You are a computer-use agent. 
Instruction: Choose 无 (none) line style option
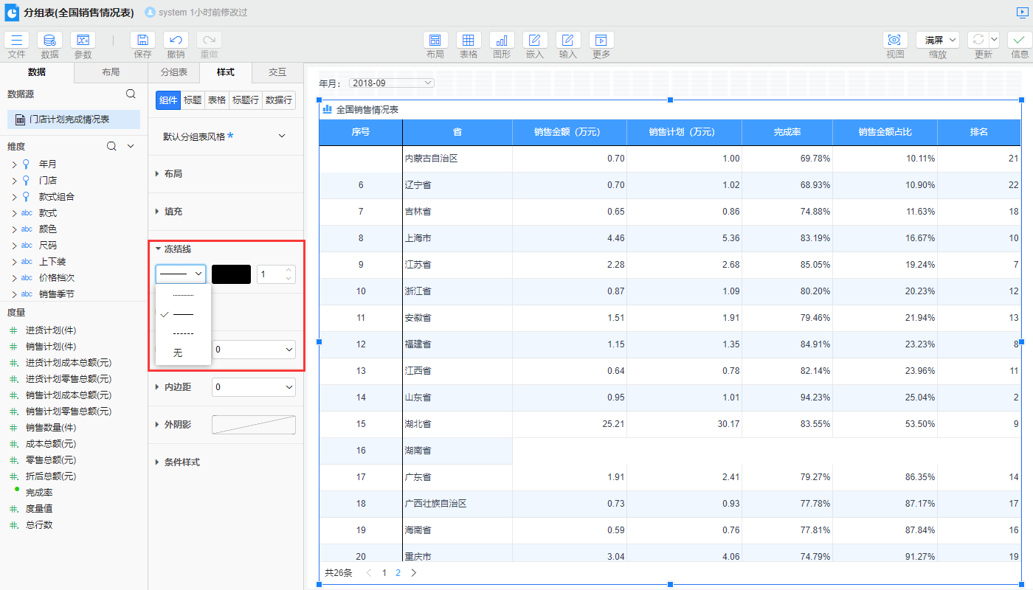click(x=178, y=353)
